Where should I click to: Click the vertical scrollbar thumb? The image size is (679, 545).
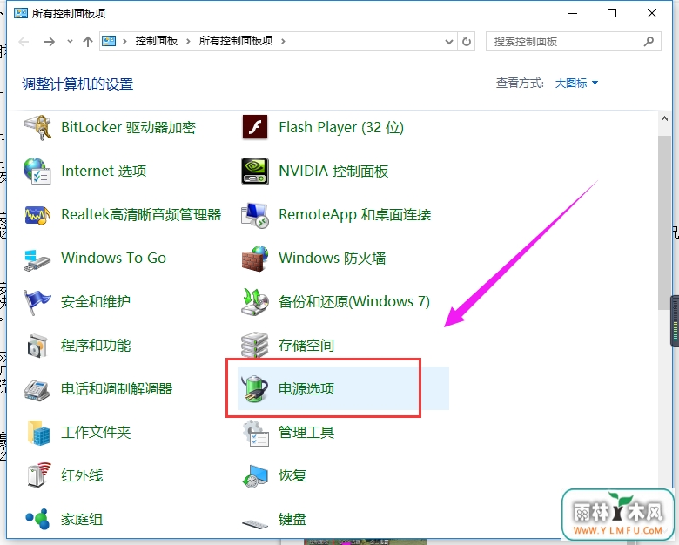(x=664, y=222)
